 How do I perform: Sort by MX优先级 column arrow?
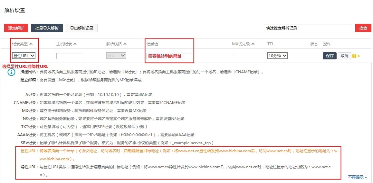click(253, 44)
